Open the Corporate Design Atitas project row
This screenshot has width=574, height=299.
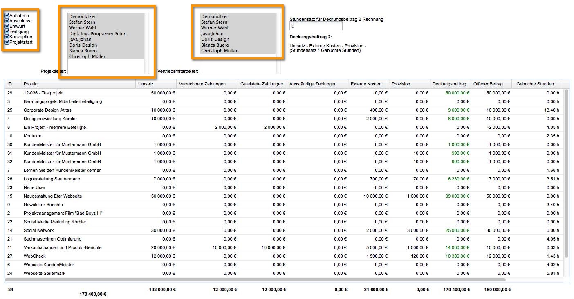click(284, 110)
